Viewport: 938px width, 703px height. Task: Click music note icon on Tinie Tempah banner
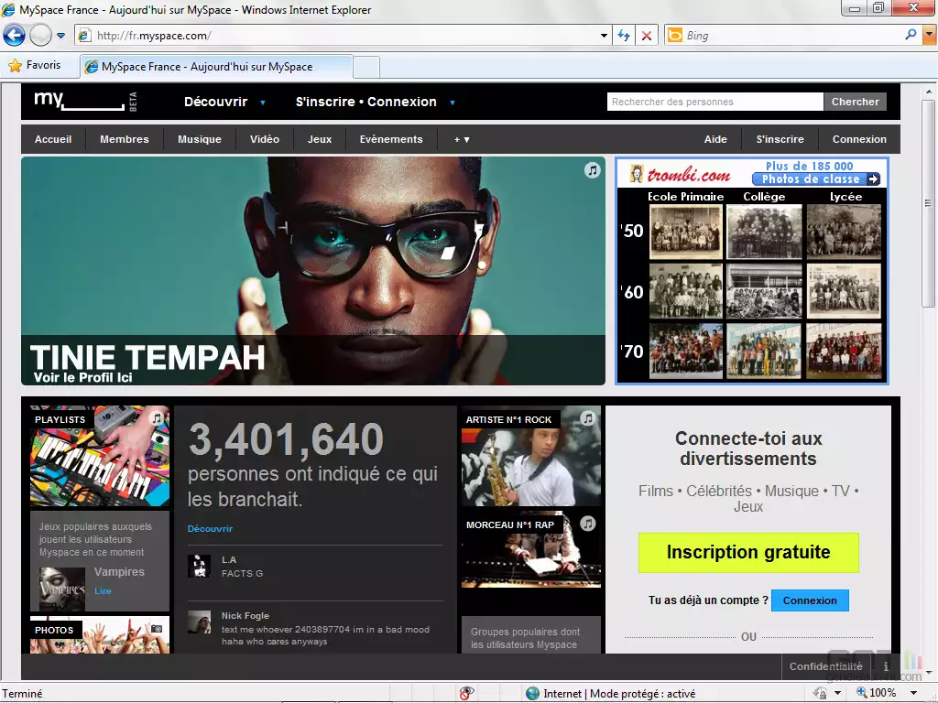593,170
